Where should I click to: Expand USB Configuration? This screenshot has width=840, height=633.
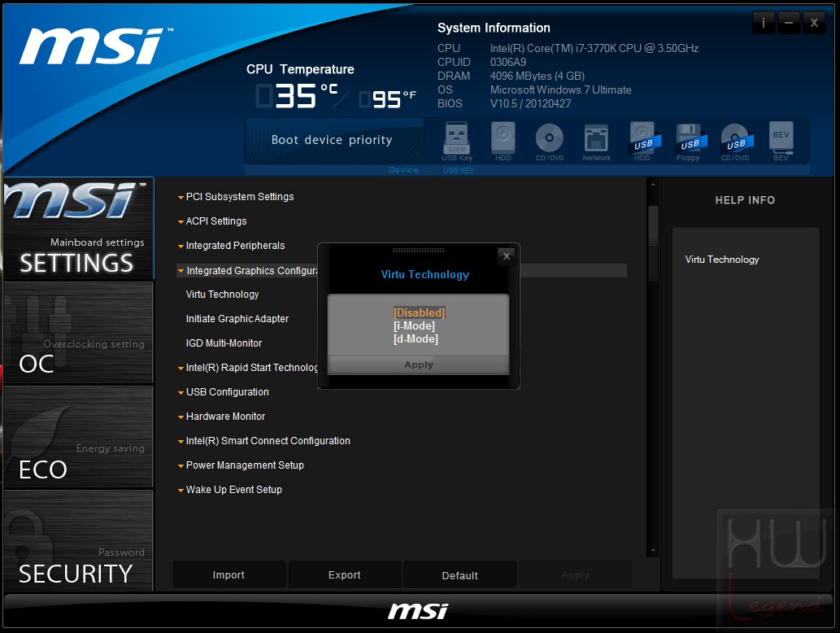click(x=224, y=392)
